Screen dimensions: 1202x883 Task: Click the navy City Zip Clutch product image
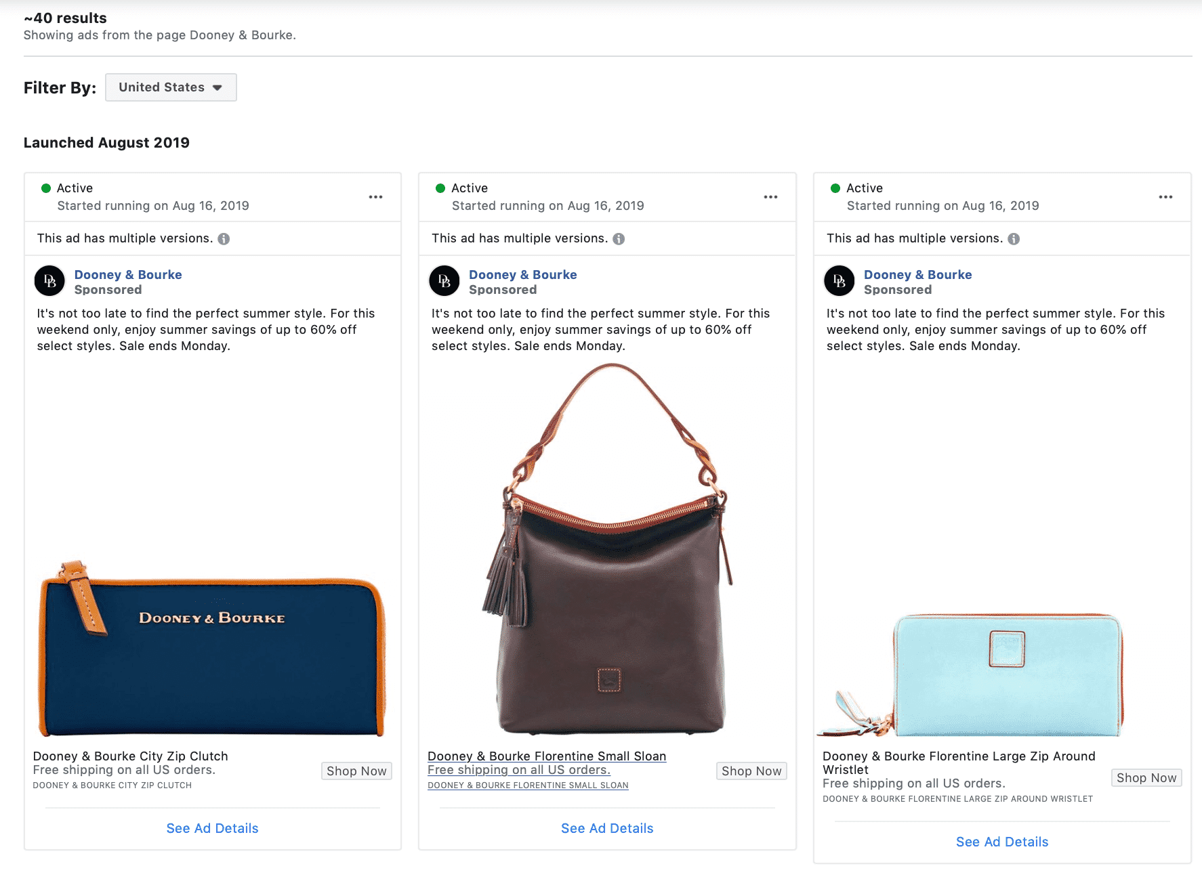(212, 649)
